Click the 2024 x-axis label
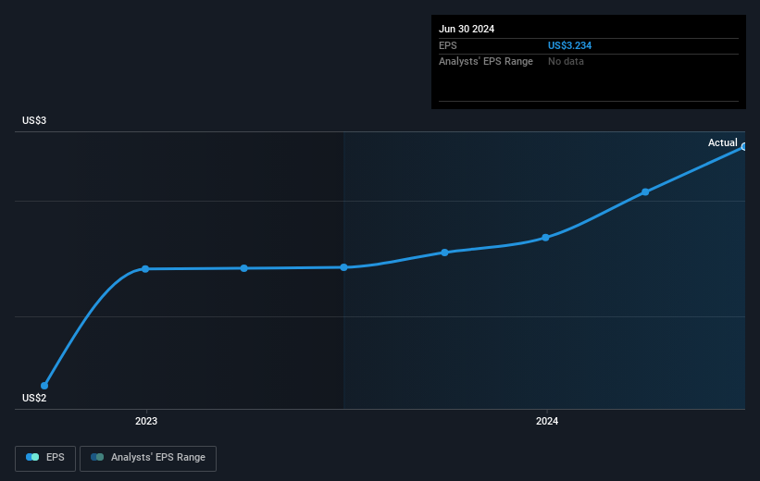This screenshot has height=481, width=760. tap(547, 421)
